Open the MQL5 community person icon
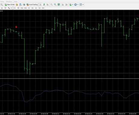The width and height of the screenshot is (139, 115). (x=20, y=5)
